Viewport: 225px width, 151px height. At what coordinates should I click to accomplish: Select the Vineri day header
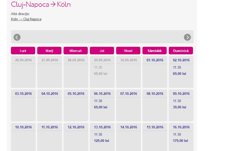pyautogui.click(x=128, y=51)
